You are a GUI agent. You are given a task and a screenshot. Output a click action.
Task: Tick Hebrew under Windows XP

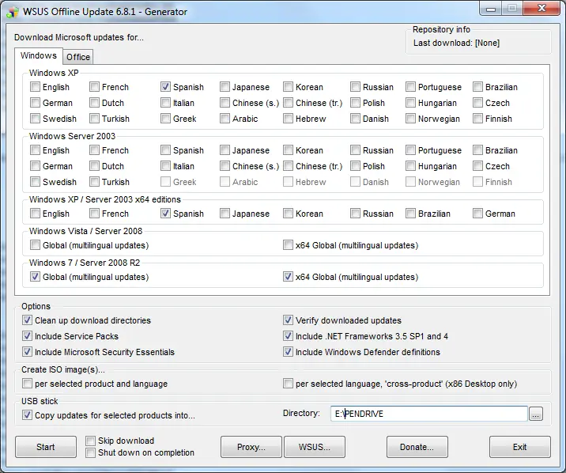coord(288,119)
